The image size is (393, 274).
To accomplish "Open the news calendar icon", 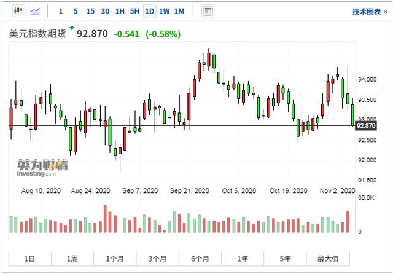I will [x=208, y=11].
